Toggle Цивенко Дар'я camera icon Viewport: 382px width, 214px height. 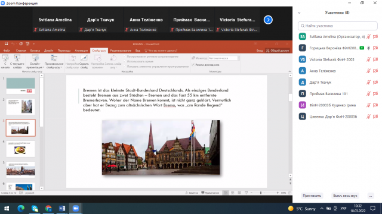[x=375, y=117]
